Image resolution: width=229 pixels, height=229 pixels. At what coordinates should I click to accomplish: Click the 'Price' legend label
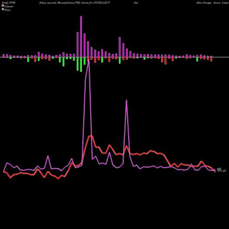[x=7, y=10]
